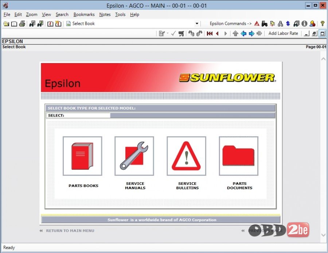Click the Add Labor Rate button

[283, 33]
